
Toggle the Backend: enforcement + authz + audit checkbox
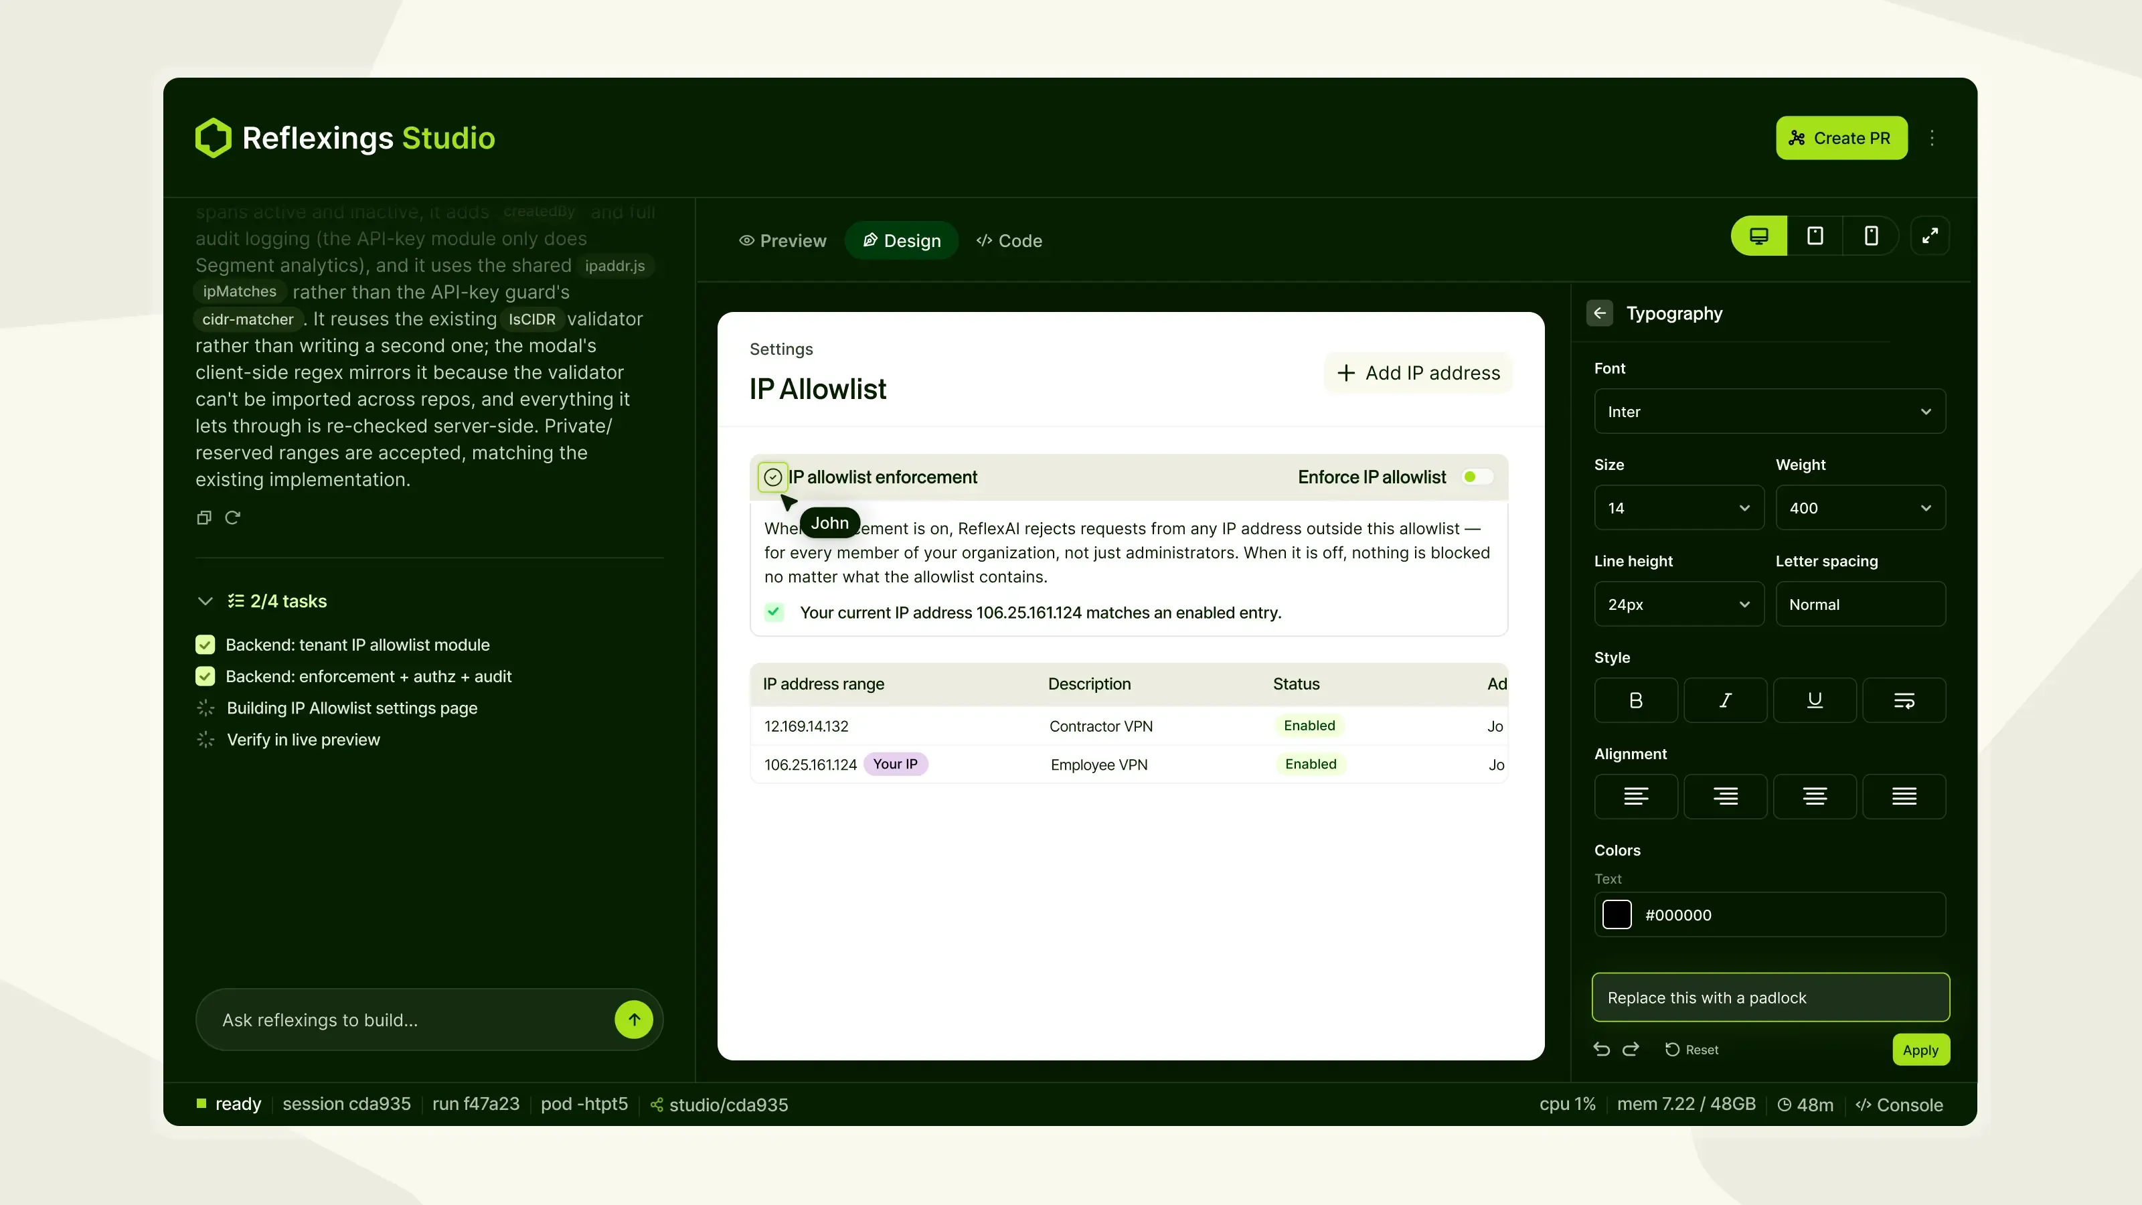pos(205,677)
